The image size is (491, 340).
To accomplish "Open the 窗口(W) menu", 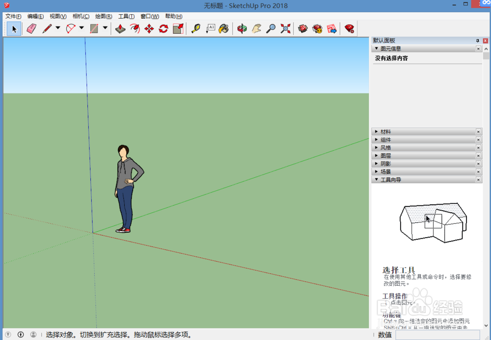I will 150,16.
